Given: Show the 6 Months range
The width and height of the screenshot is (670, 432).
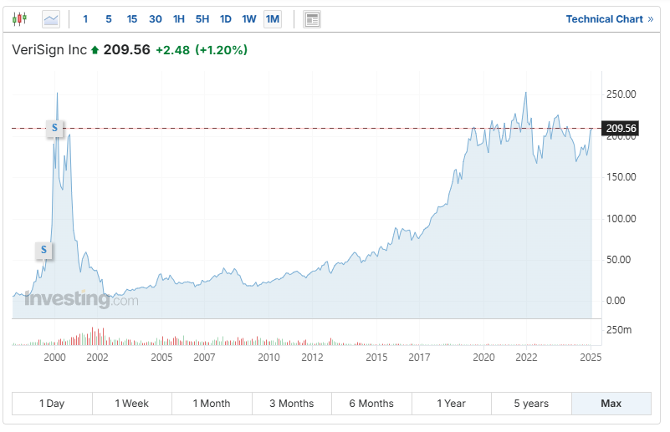Looking at the screenshot, I should 371,404.
